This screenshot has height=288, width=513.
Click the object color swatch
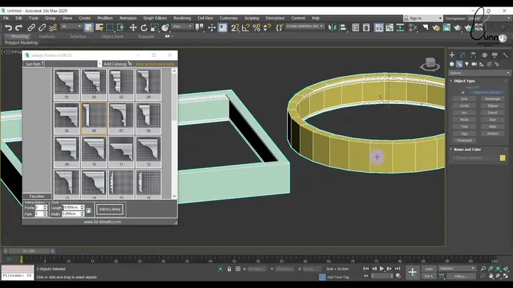click(502, 158)
